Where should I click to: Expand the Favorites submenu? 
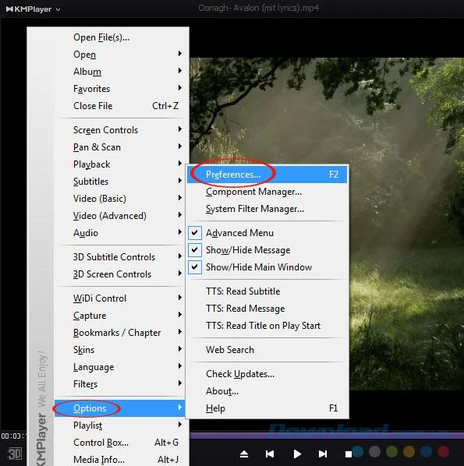click(120, 89)
